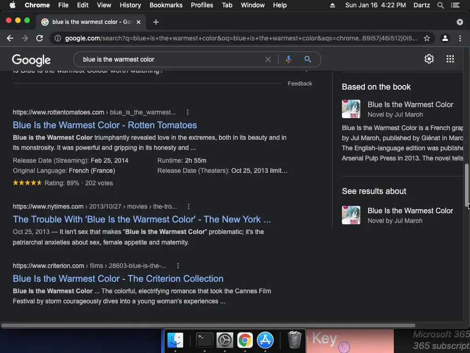
Task: Open App Store from the Dock
Action: tap(265, 341)
